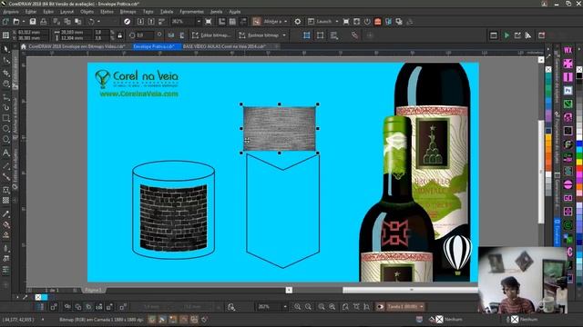Click the Copy icon in the toolbar
This screenshot has height=327, width=583.
(67, 22)
